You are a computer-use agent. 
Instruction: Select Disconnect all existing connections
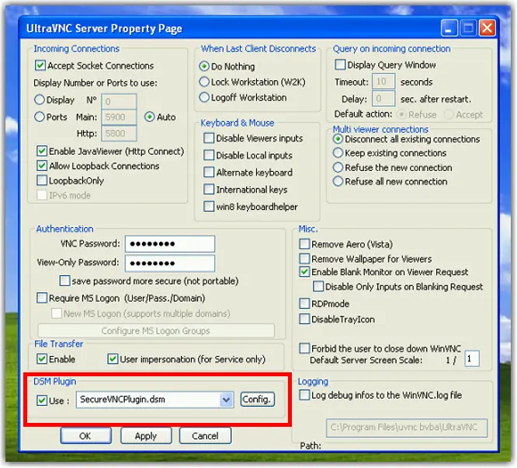[x=338, y=139]
